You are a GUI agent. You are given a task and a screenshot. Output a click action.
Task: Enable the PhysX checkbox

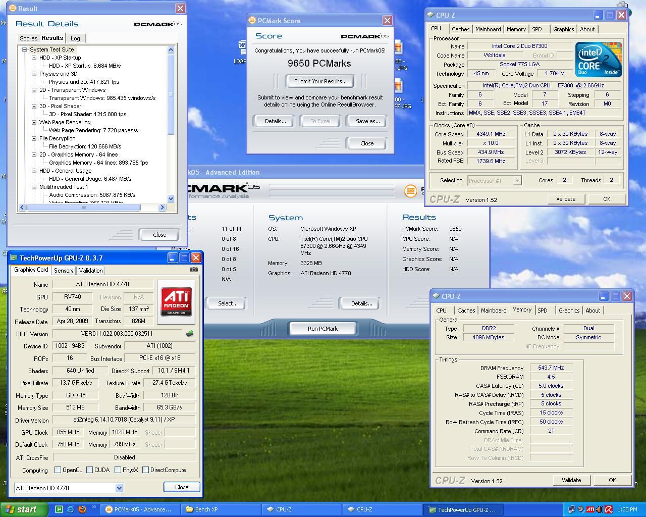118,470
